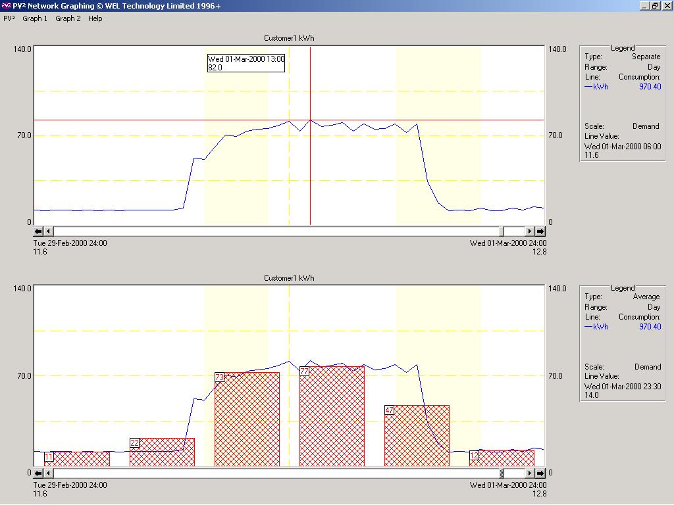Click bottom legend line value 'Wed 01-Mar-2000 23:30'
Screen dimensions: 674x505
pyautogui.click(x=623, y=387)
